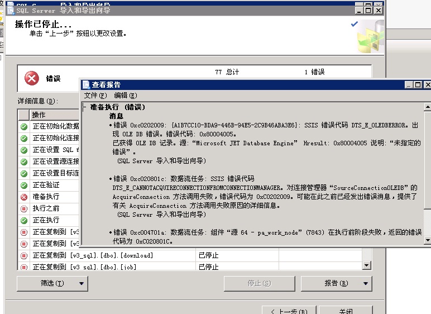431x314 pixels.
Task: Click the stopped icon on the [download] row
Action: coord(24,256)
